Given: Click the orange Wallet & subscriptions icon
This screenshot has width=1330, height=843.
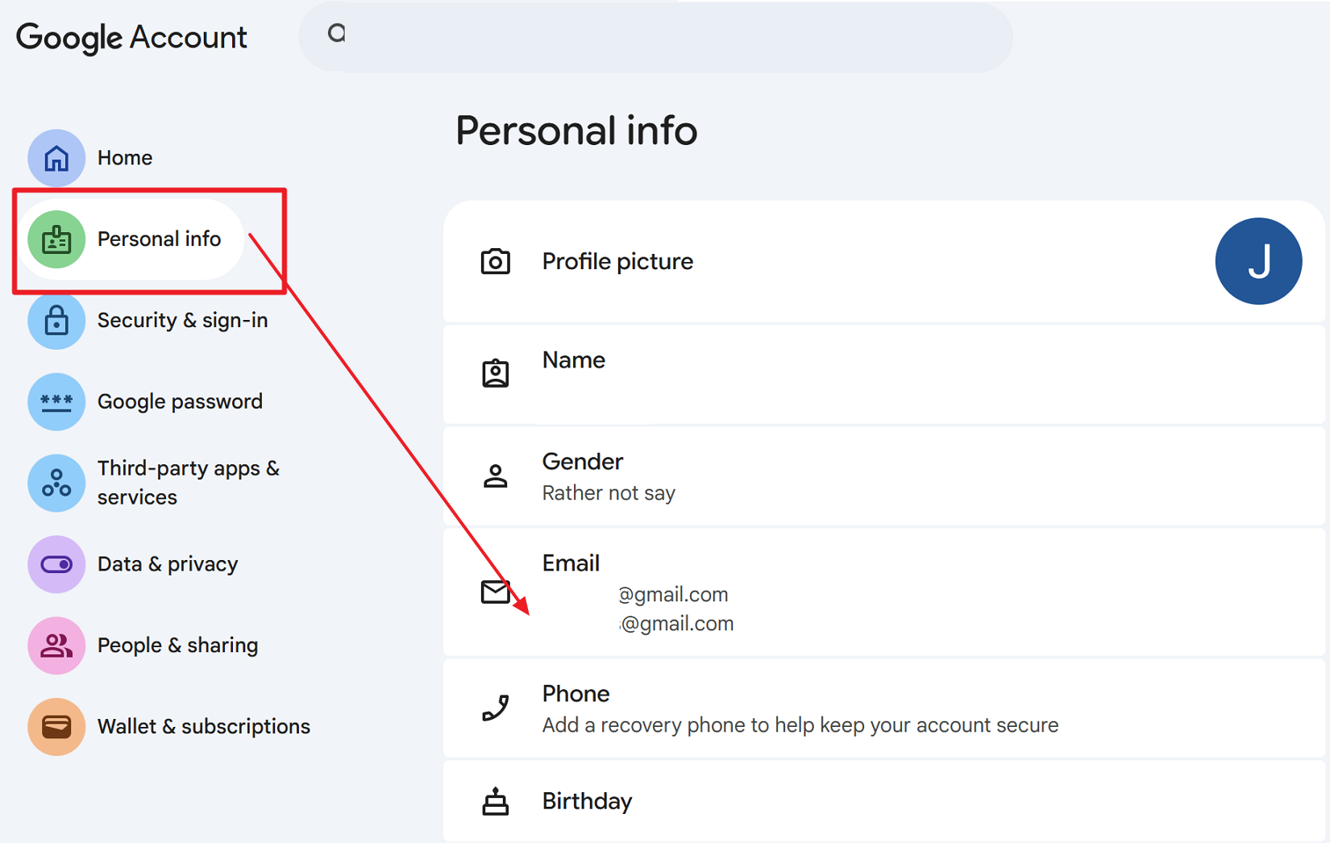Looking at the screenshot, I should click(x=56, y=727).
